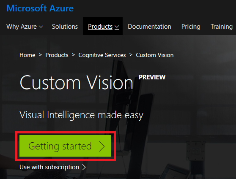
Task: Click the green Getting started button
Action: [65, 146]
